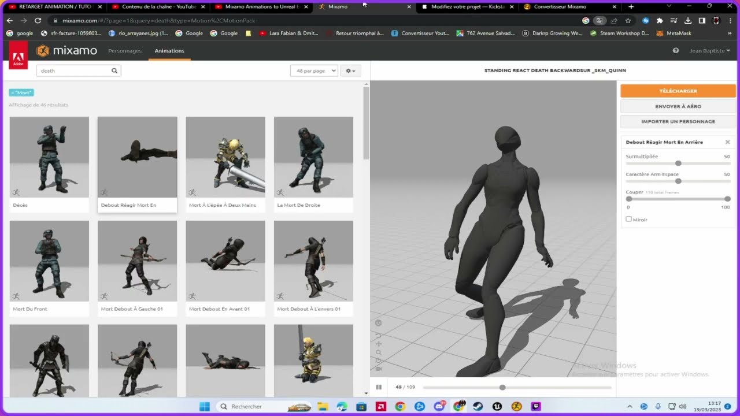
Task: Open Mixamo app icon in taskbar
Action: coord(517,406)
